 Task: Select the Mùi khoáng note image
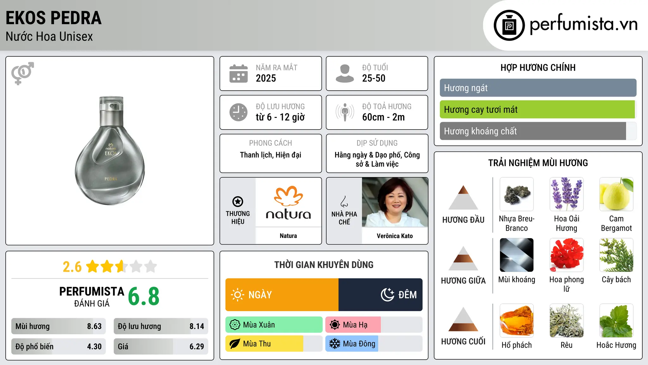pos(517,255)
